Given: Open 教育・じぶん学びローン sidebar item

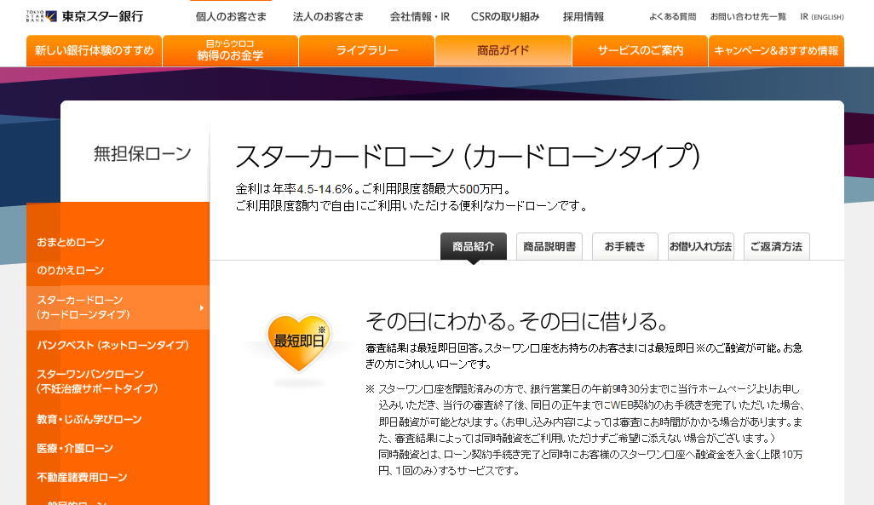Looking at the screenshot, I should [89, 419].
